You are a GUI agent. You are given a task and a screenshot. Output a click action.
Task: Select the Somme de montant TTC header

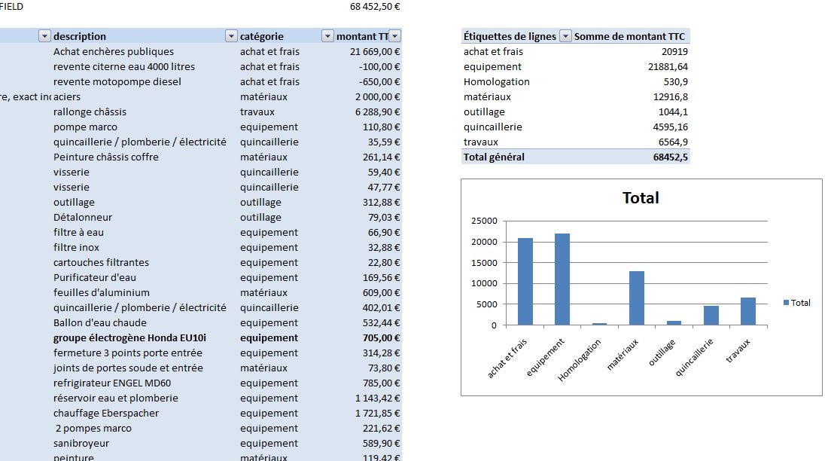pos(629,36)
